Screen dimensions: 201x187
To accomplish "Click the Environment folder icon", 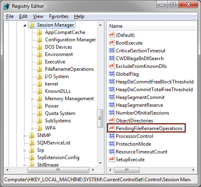I will 40,54.
